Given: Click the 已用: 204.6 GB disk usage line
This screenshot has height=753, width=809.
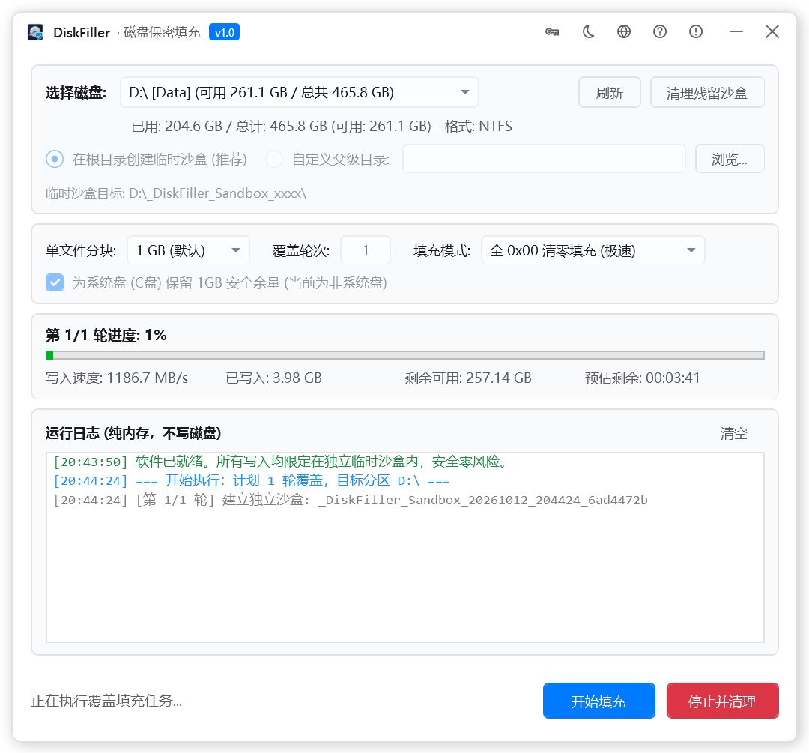Looking at the screenshot, I should (x=321, y=127).
